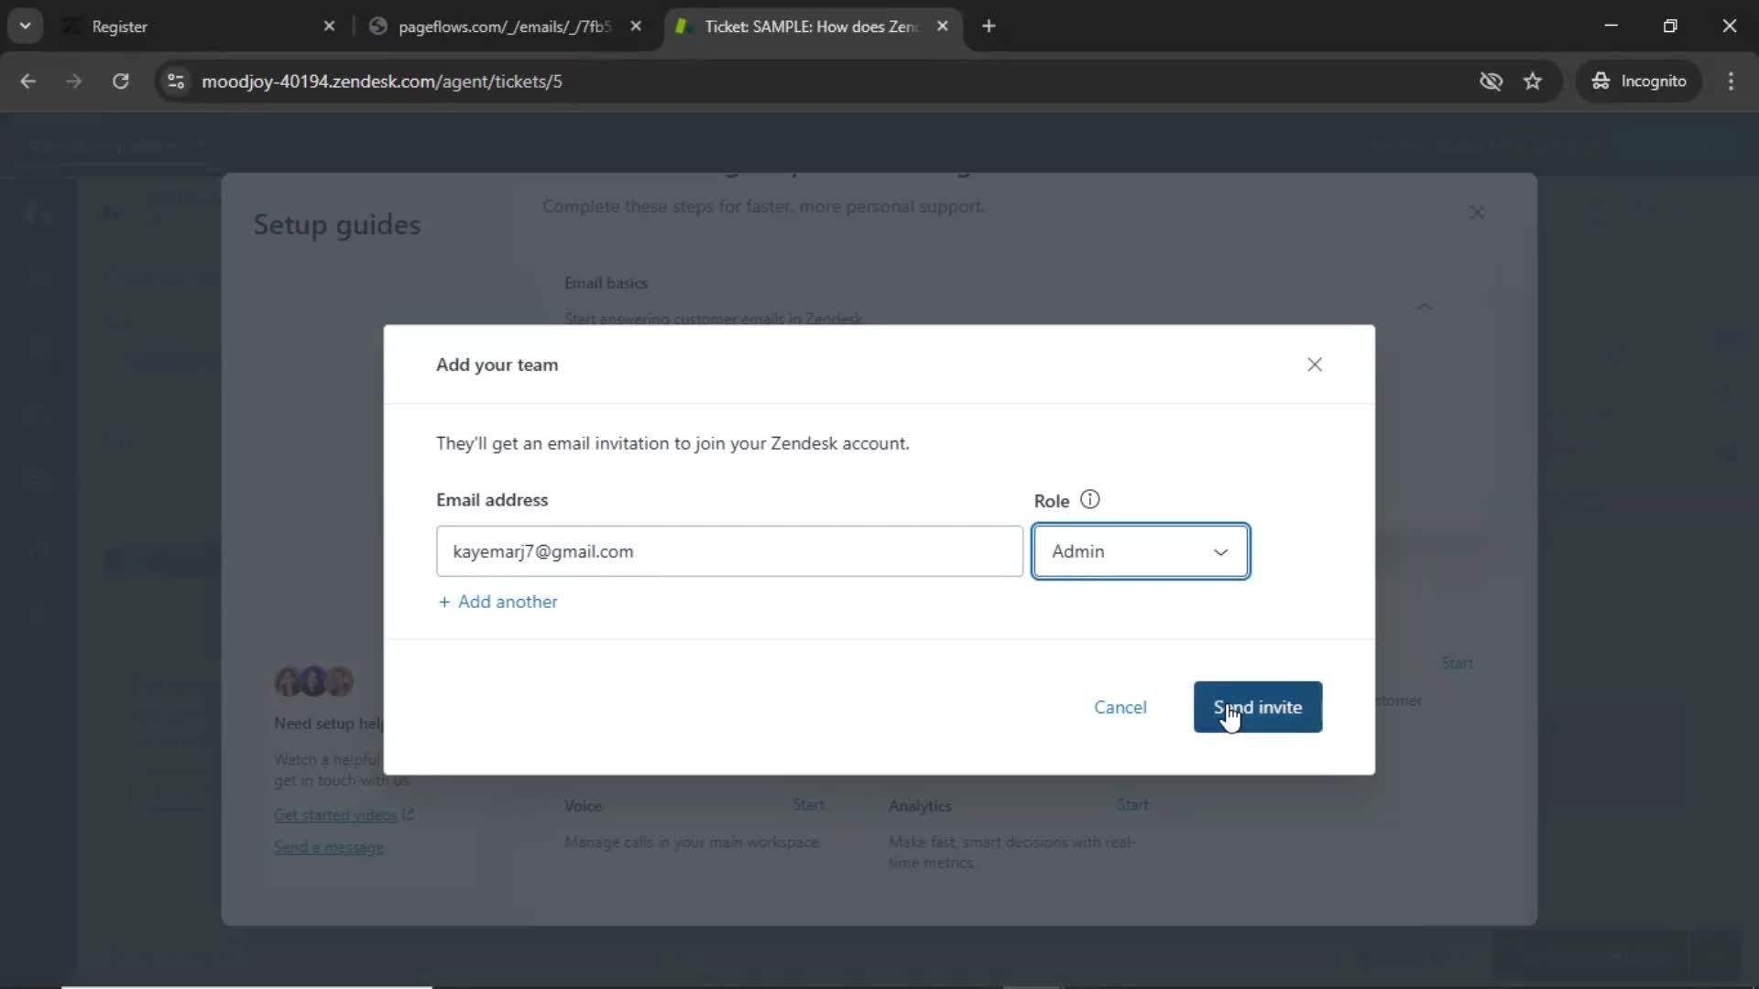The height and width of the screenshot is (989, 1759).
Task: Reload the current page
Action: 120,82
